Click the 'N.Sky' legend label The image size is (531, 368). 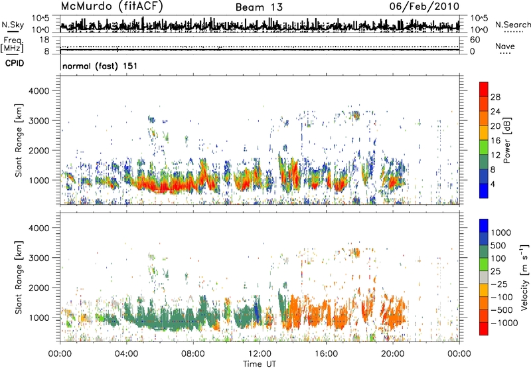click(13, 25)
